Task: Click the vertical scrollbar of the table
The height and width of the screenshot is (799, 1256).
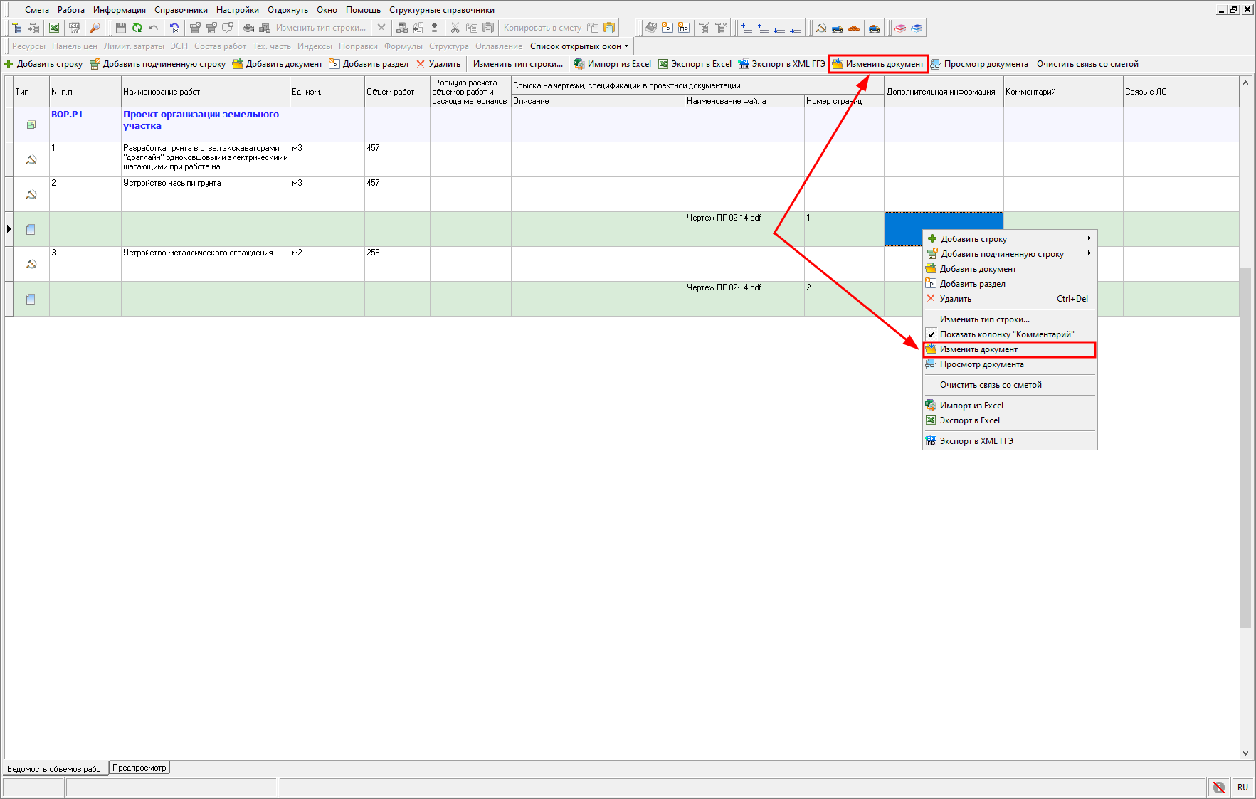Action: pyautogui.click(x=1245, y=447)
